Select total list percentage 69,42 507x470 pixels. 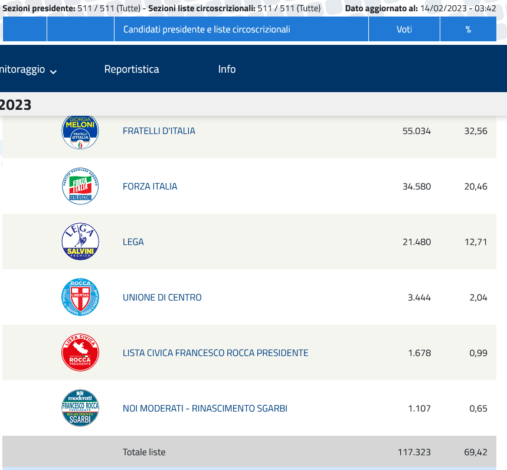476,452
